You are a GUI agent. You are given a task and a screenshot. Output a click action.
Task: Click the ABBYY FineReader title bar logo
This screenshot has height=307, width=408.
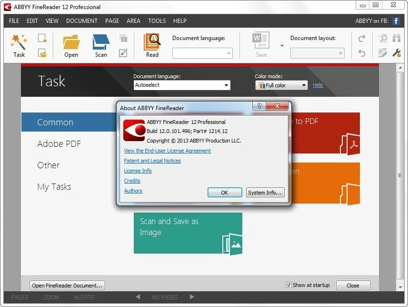click(x=8, y=7)
